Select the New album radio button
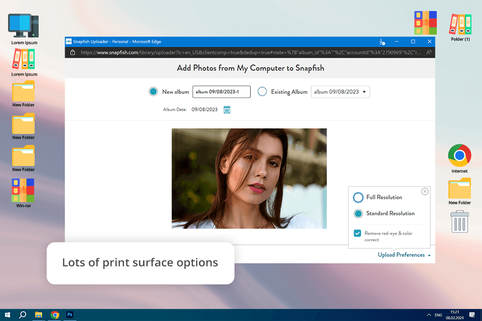The height and width of the screenshot is (321, 482). coord(153,92)
